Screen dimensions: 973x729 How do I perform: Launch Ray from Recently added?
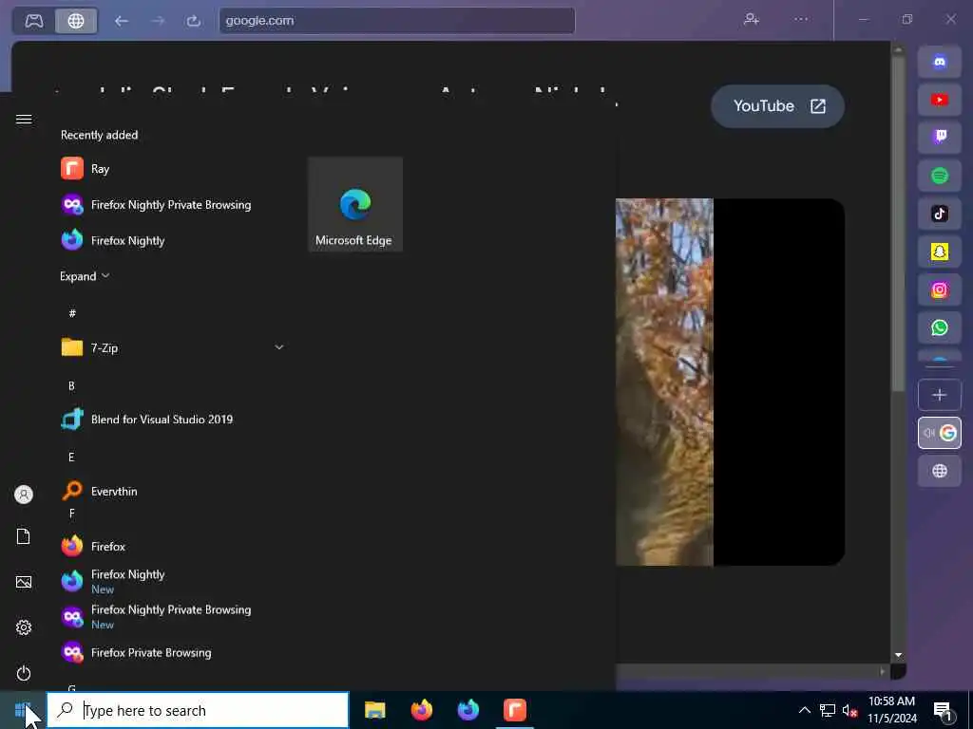[x=174, y=169]
